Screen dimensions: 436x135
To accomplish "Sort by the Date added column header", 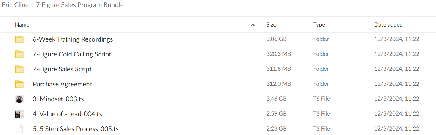I will pyautogui.click(x=388, y=25).
